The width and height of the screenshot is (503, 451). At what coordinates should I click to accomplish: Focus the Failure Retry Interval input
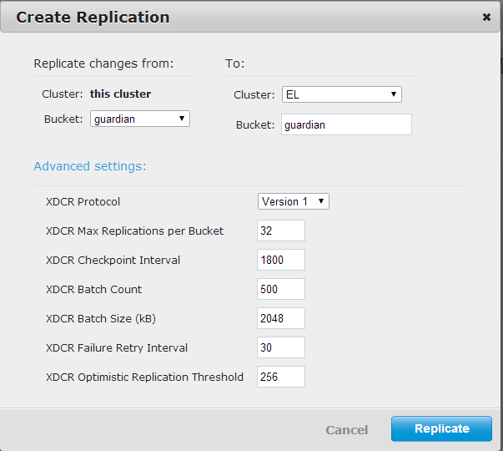(x=281, y=347)
